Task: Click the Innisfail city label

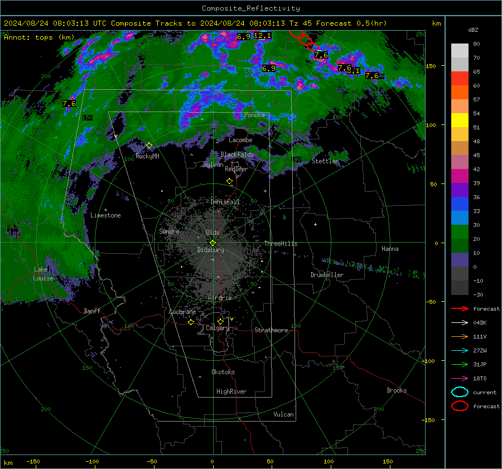Action: pos(225,202)
